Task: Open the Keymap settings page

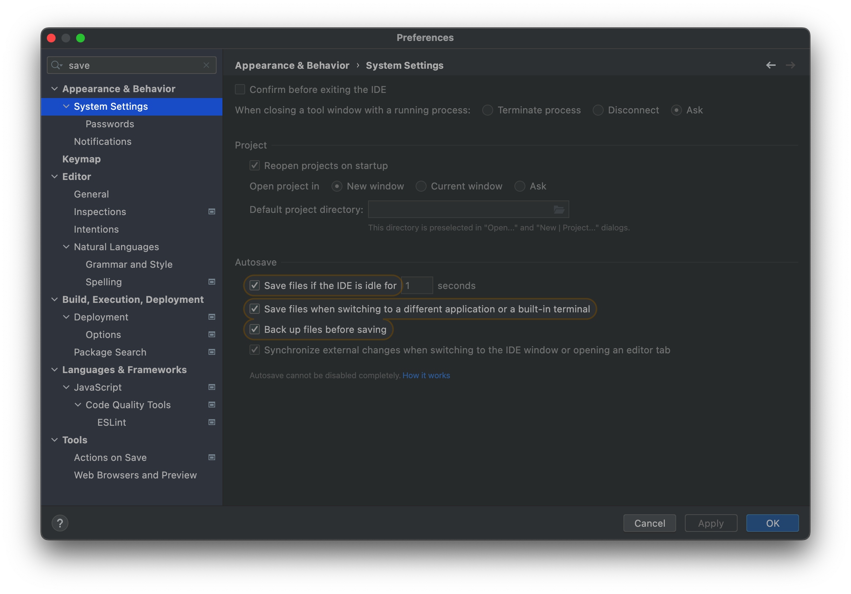Action: (81, 159)
